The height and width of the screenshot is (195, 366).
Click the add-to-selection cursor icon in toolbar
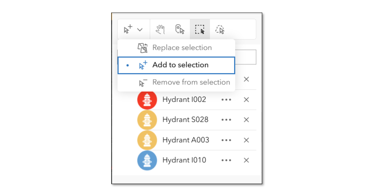click(128, 29)
